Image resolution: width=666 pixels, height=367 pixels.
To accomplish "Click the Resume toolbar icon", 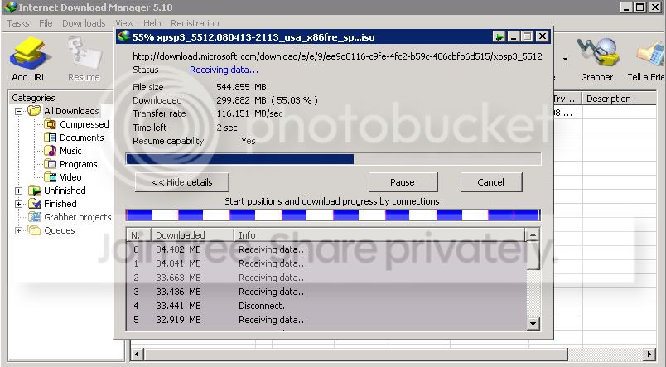I will [84, 54].
